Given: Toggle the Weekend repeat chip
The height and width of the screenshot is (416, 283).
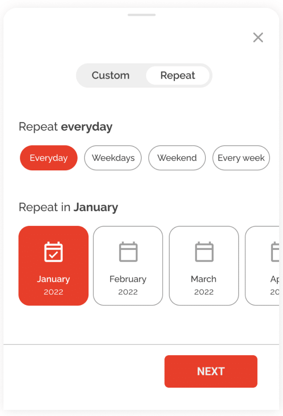Looking at the screenshot, I should tap(177, 158).
